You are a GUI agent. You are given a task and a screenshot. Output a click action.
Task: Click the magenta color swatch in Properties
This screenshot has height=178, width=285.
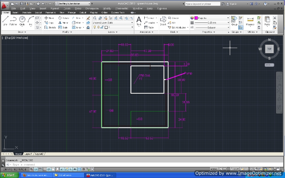(196, 18)
